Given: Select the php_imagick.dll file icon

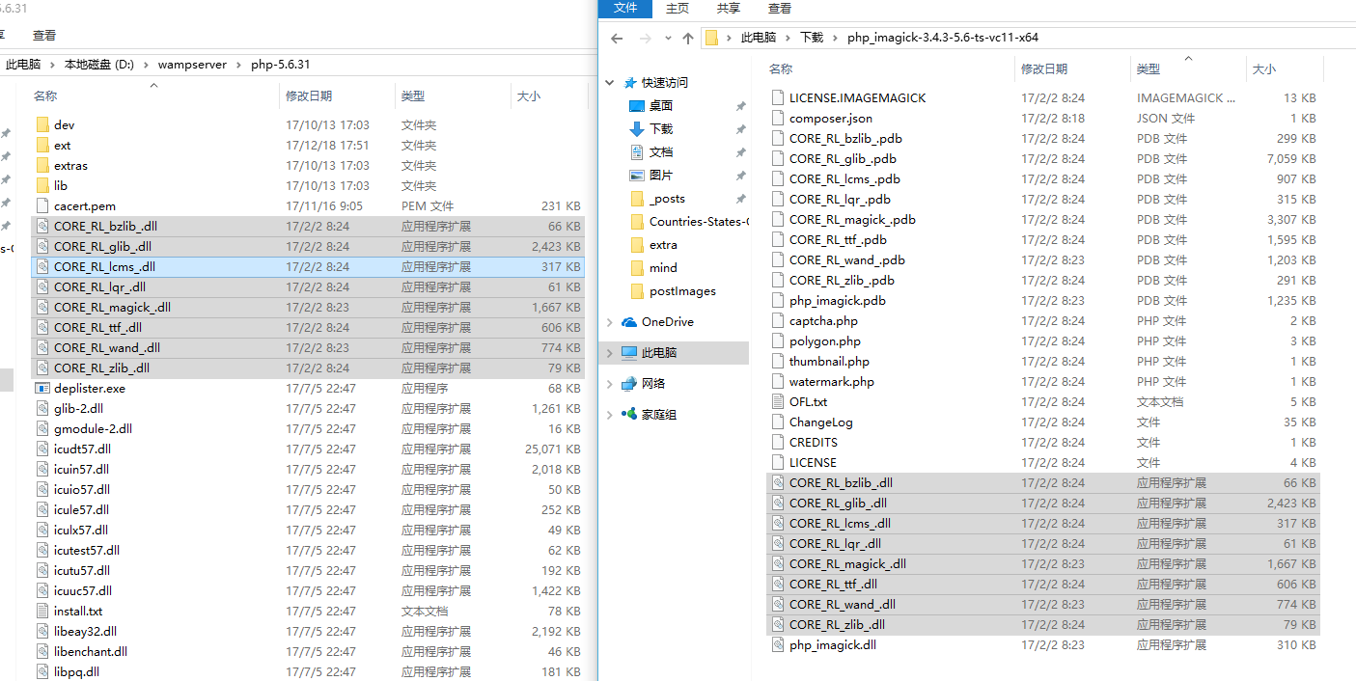Looking at the screenshot, I should (778, 644).
